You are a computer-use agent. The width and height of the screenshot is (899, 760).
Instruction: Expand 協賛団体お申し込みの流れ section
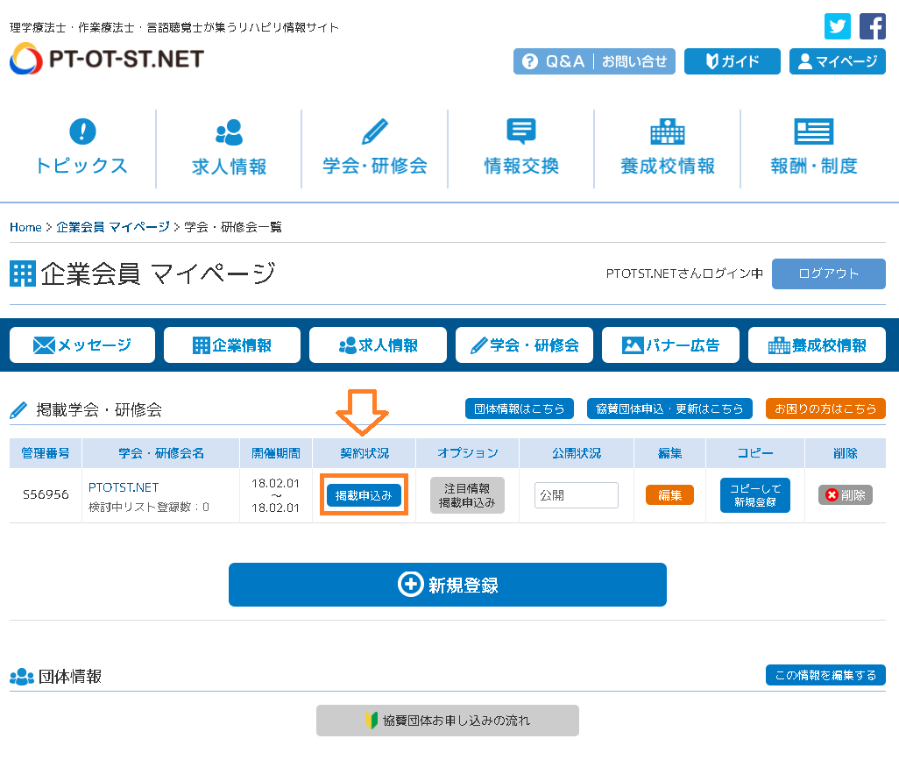pyautogui.click(x=448, y=721)
